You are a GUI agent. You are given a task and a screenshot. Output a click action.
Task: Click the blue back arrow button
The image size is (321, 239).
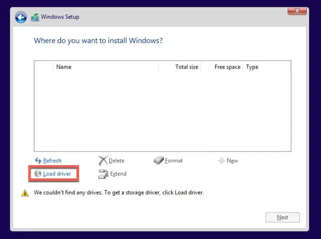click(x=20, y=18)
